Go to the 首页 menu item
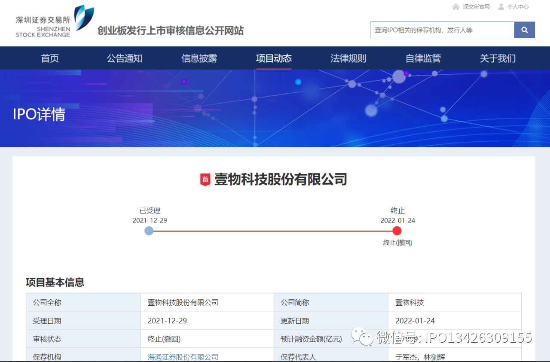Screen dimensions: 550x362 [x=50, y=58]
